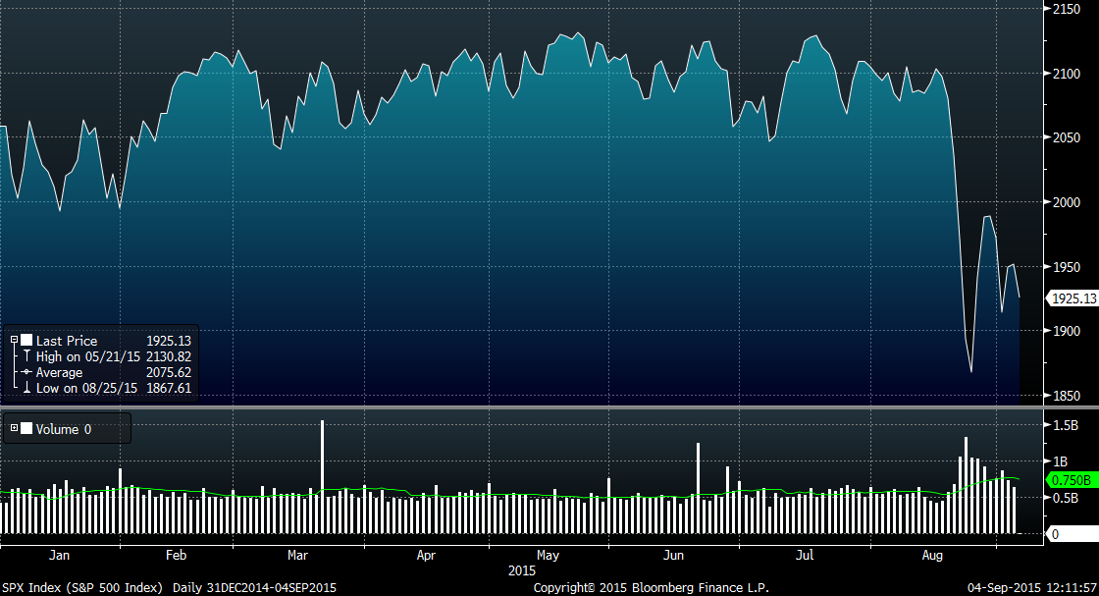Click the 1867.61 low value in legend
The image size is (1099, 596).
168,388
